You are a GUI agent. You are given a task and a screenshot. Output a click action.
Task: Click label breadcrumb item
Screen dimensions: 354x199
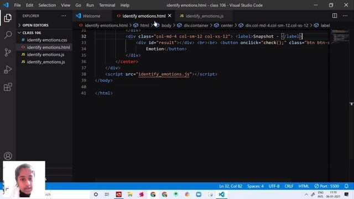pyautogui.click(x=325, y=25)
